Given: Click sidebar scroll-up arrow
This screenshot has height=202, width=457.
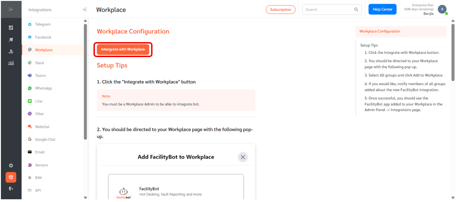Looking at the screenshot, I should pyautogui.click(x=85, y=21).
